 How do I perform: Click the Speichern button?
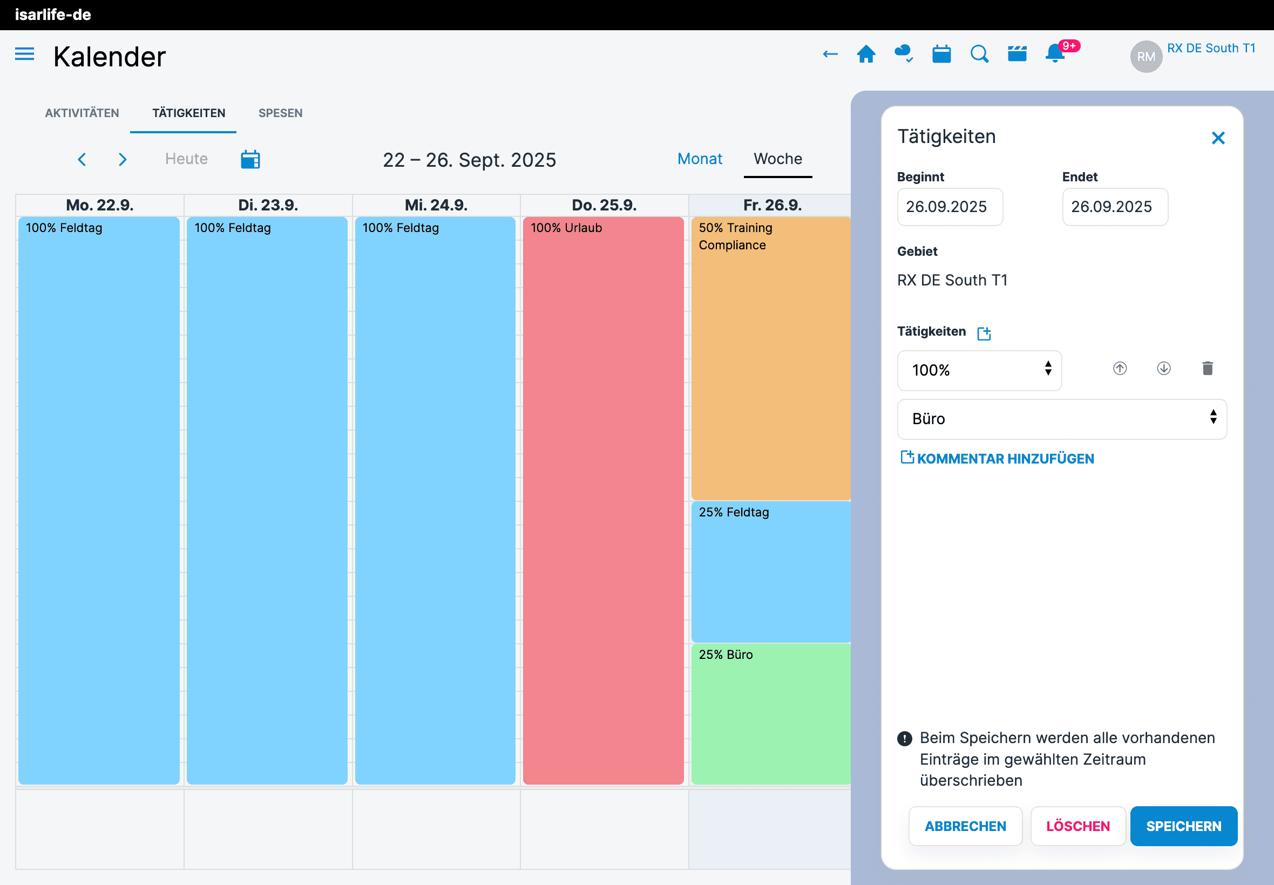(1183, 826)
